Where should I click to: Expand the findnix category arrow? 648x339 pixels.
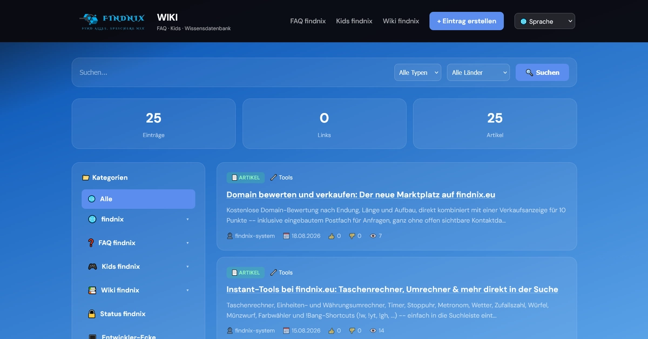187,220
